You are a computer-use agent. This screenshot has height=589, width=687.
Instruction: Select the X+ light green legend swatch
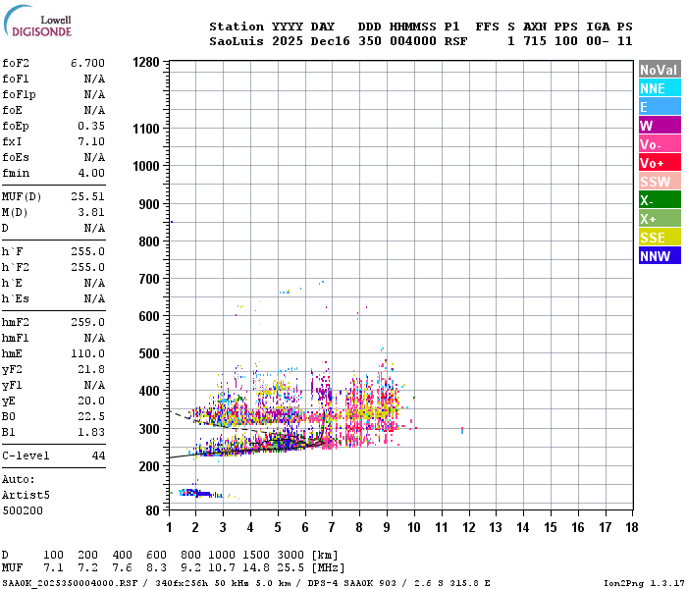[660, 219]
